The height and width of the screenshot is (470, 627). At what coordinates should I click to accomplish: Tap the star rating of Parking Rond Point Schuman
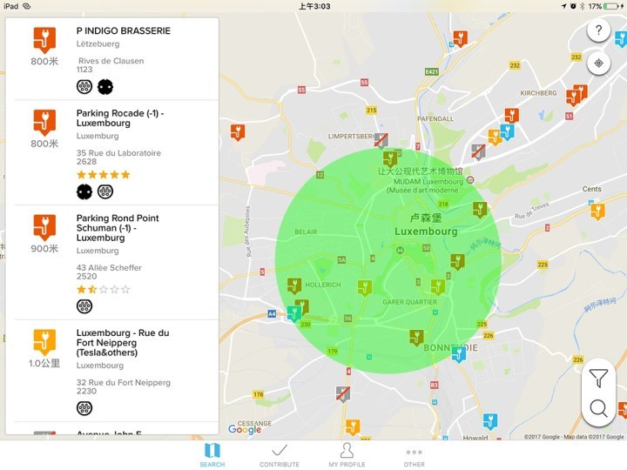pos(104,289)
